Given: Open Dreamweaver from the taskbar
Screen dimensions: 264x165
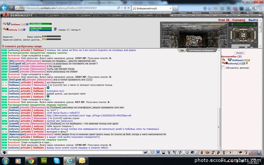Looking at the screenshot, I should [x=44, y=161].
